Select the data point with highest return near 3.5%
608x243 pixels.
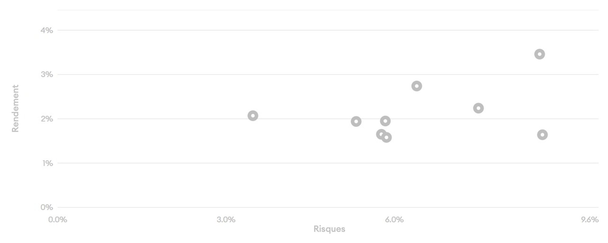tap(540, 54)
